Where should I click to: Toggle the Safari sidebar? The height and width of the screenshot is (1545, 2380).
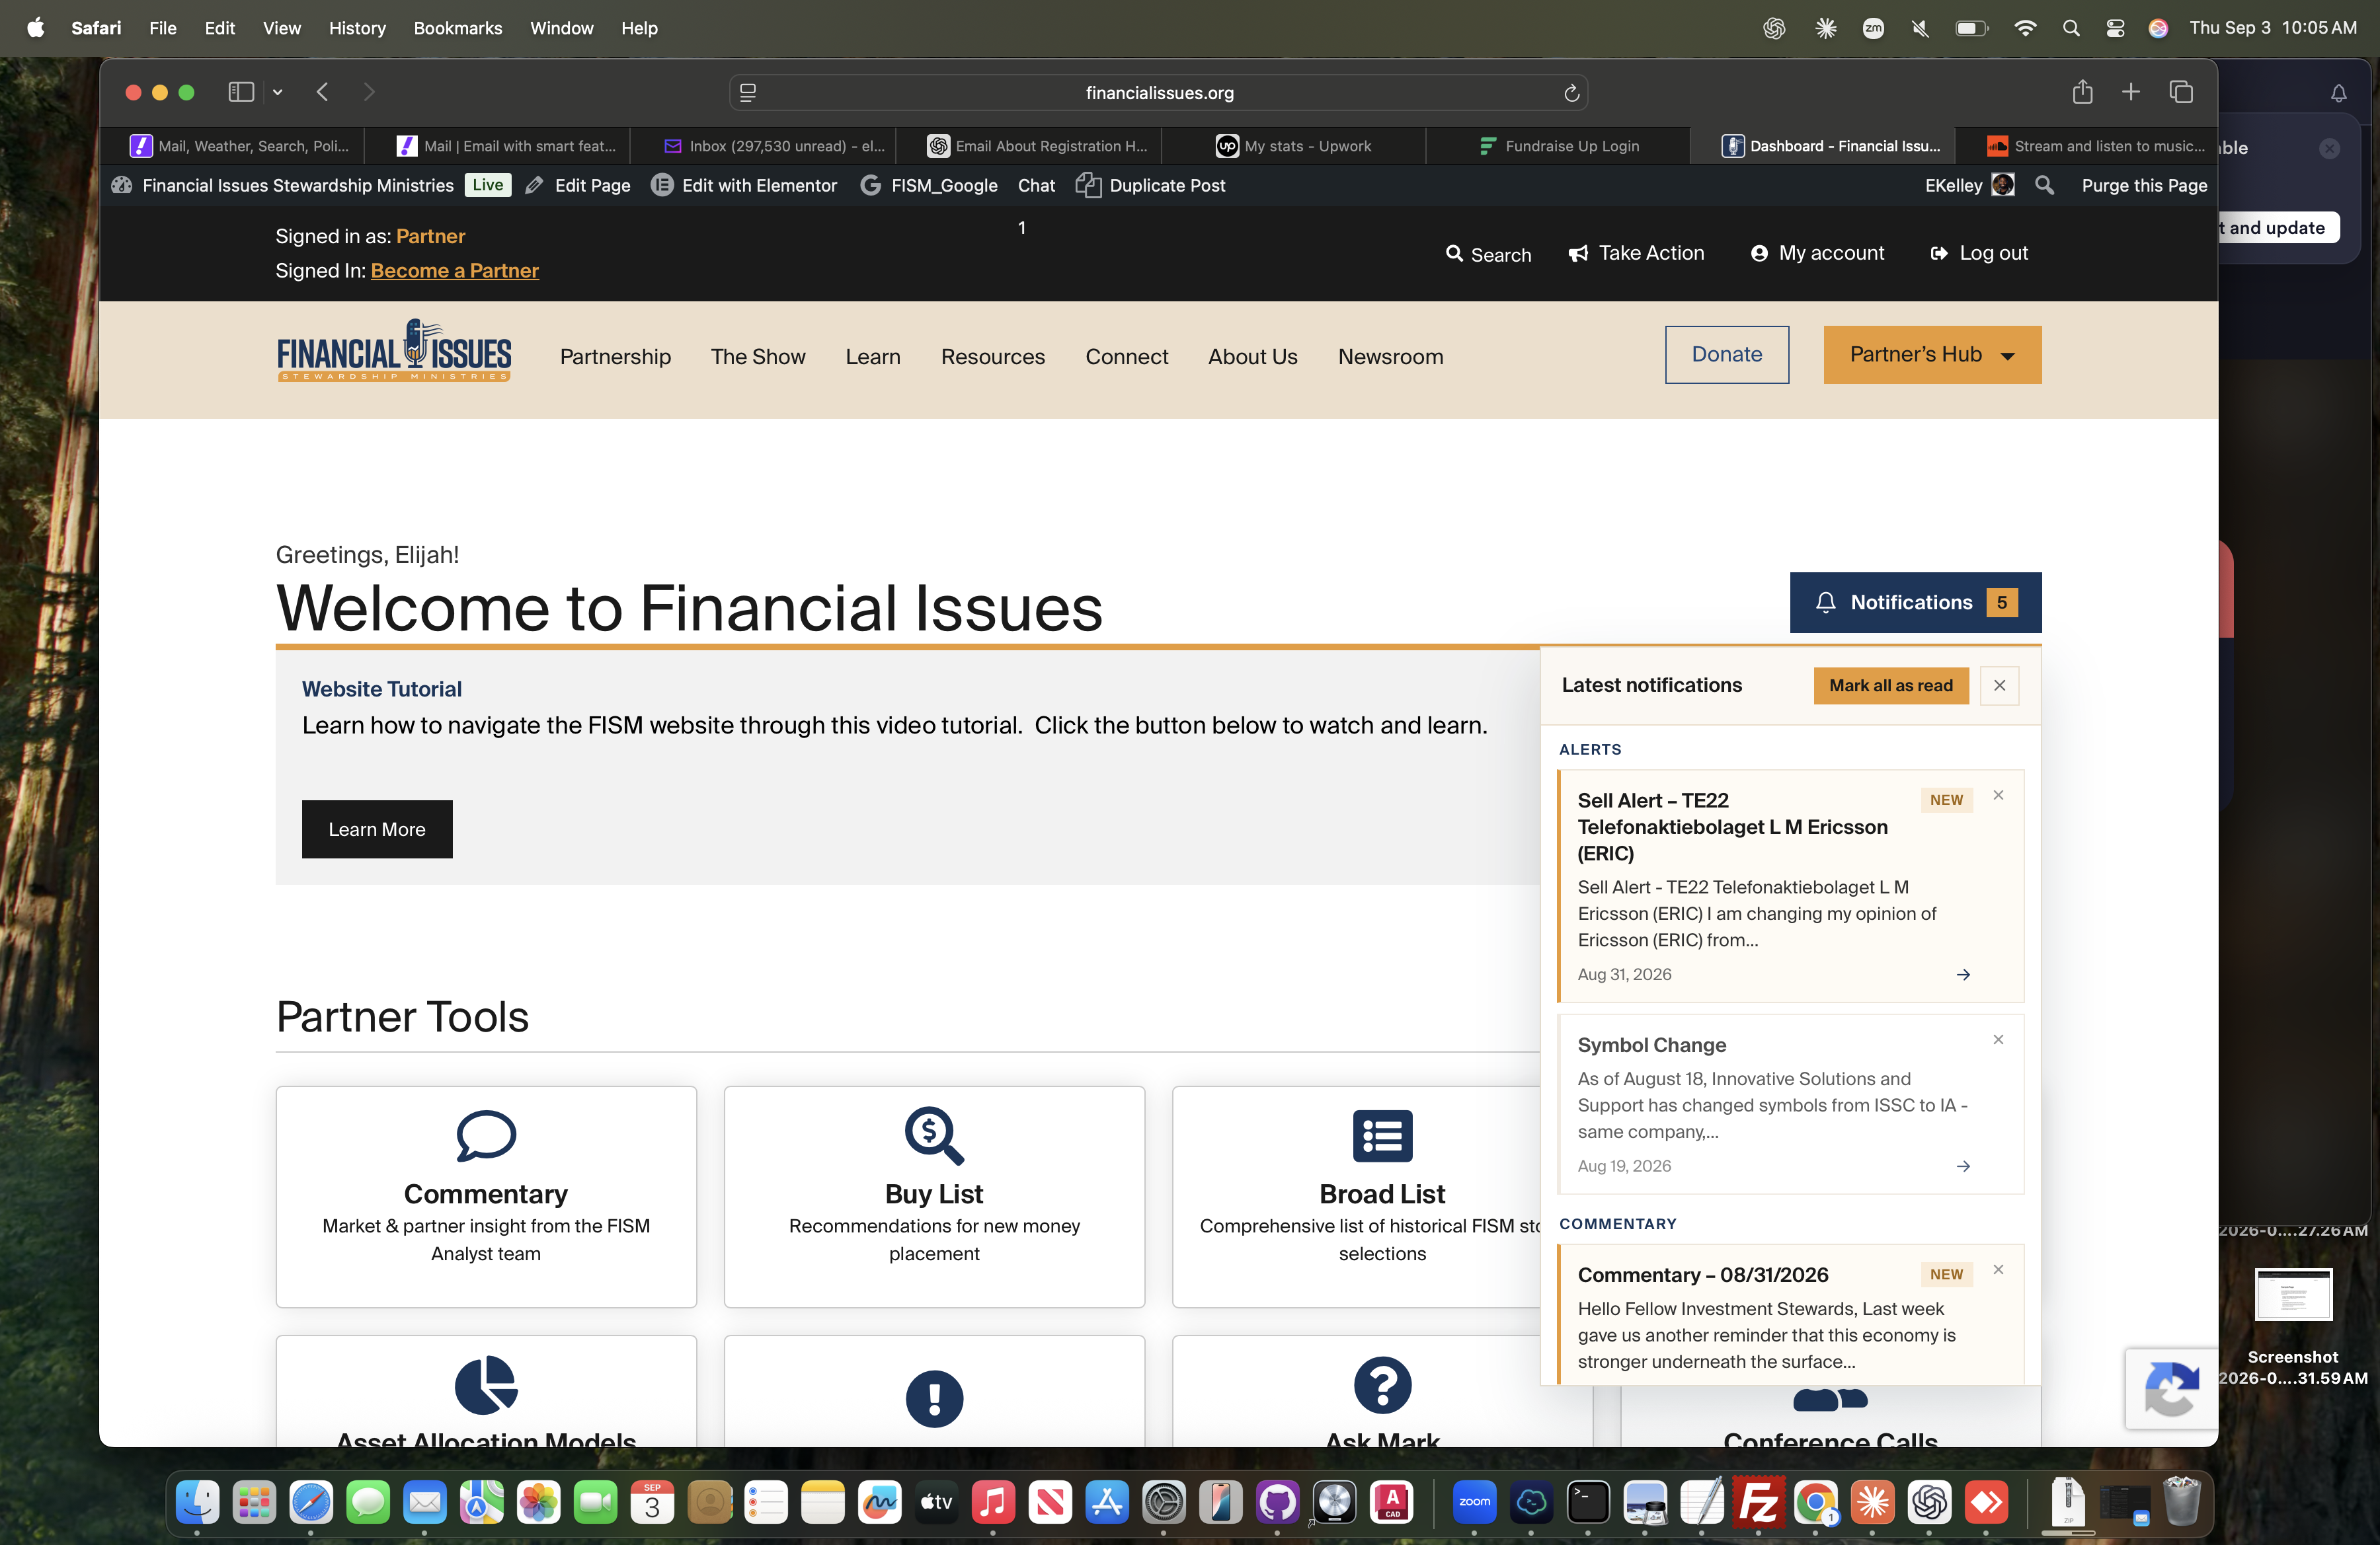(241, 92)
